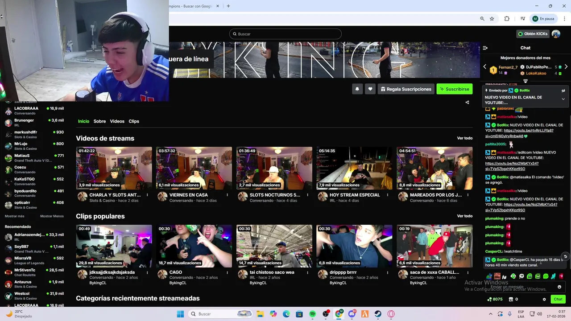Click the Kick search box

285,34
